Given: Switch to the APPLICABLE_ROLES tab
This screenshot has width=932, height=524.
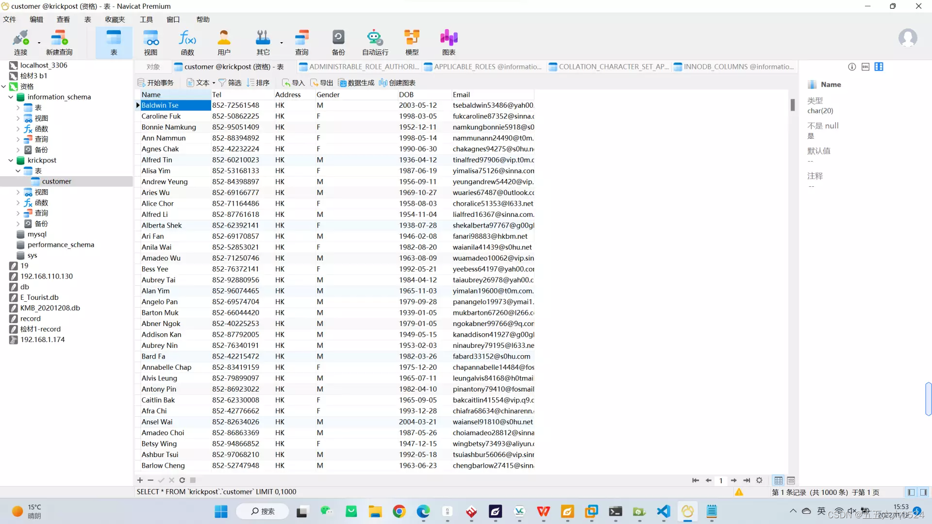Looking at the screenshot, I should click(483, 67).
